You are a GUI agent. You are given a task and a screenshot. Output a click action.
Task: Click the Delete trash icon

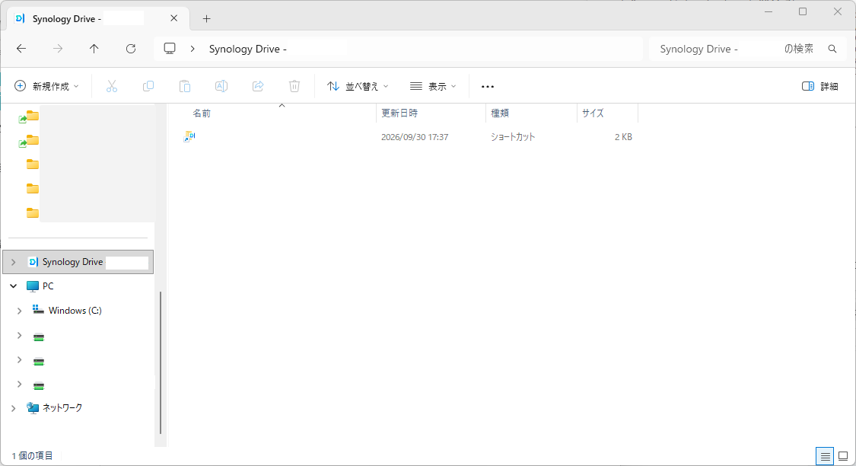coord(294,86)
